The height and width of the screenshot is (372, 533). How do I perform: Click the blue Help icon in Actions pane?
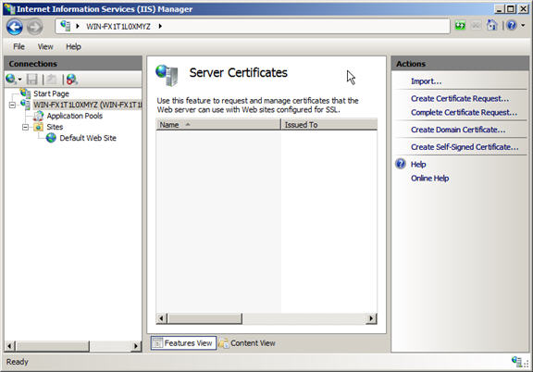point(401,164)
